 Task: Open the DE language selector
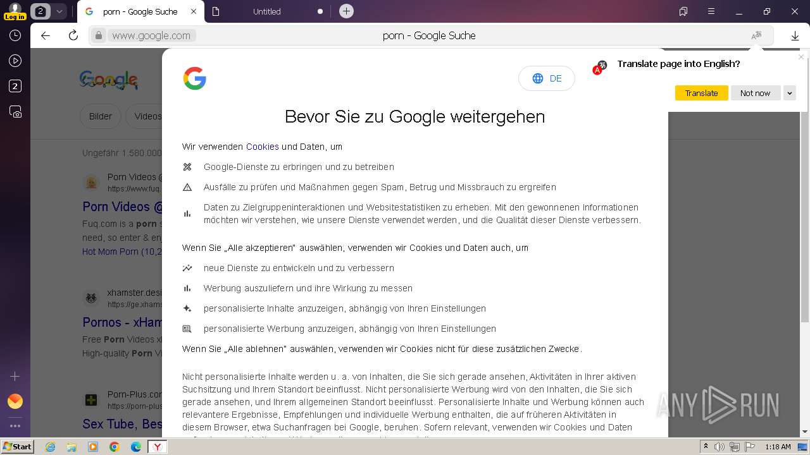click(x=547, y=78)
